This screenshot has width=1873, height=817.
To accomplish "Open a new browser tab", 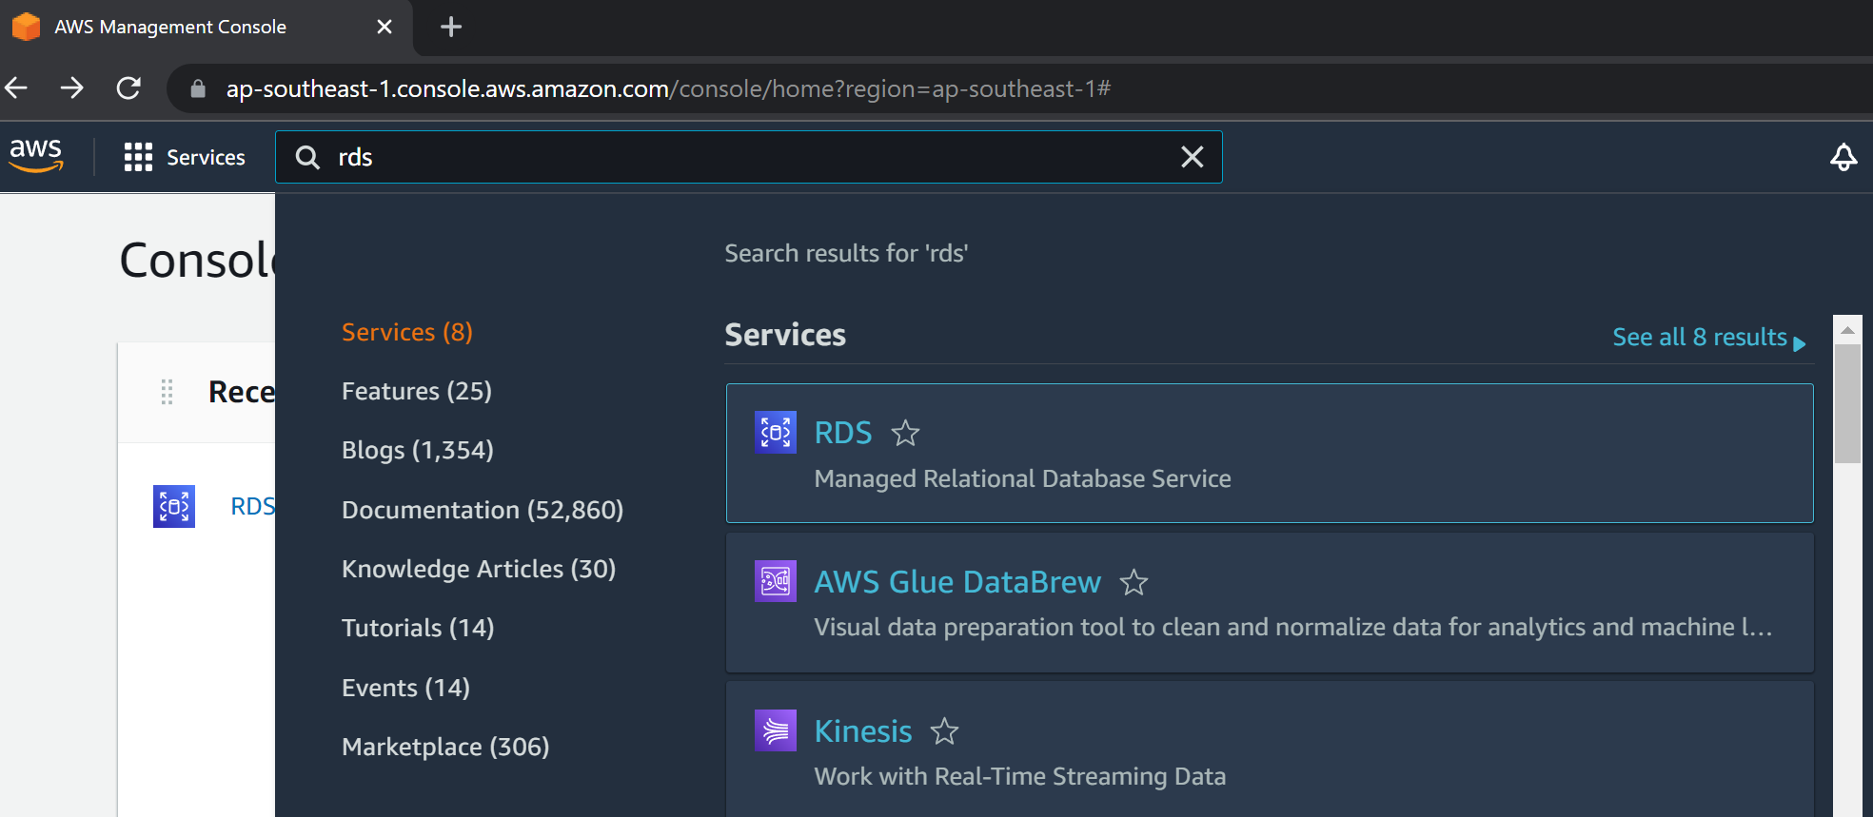I will pyautogui.click(x=451, y=27).
